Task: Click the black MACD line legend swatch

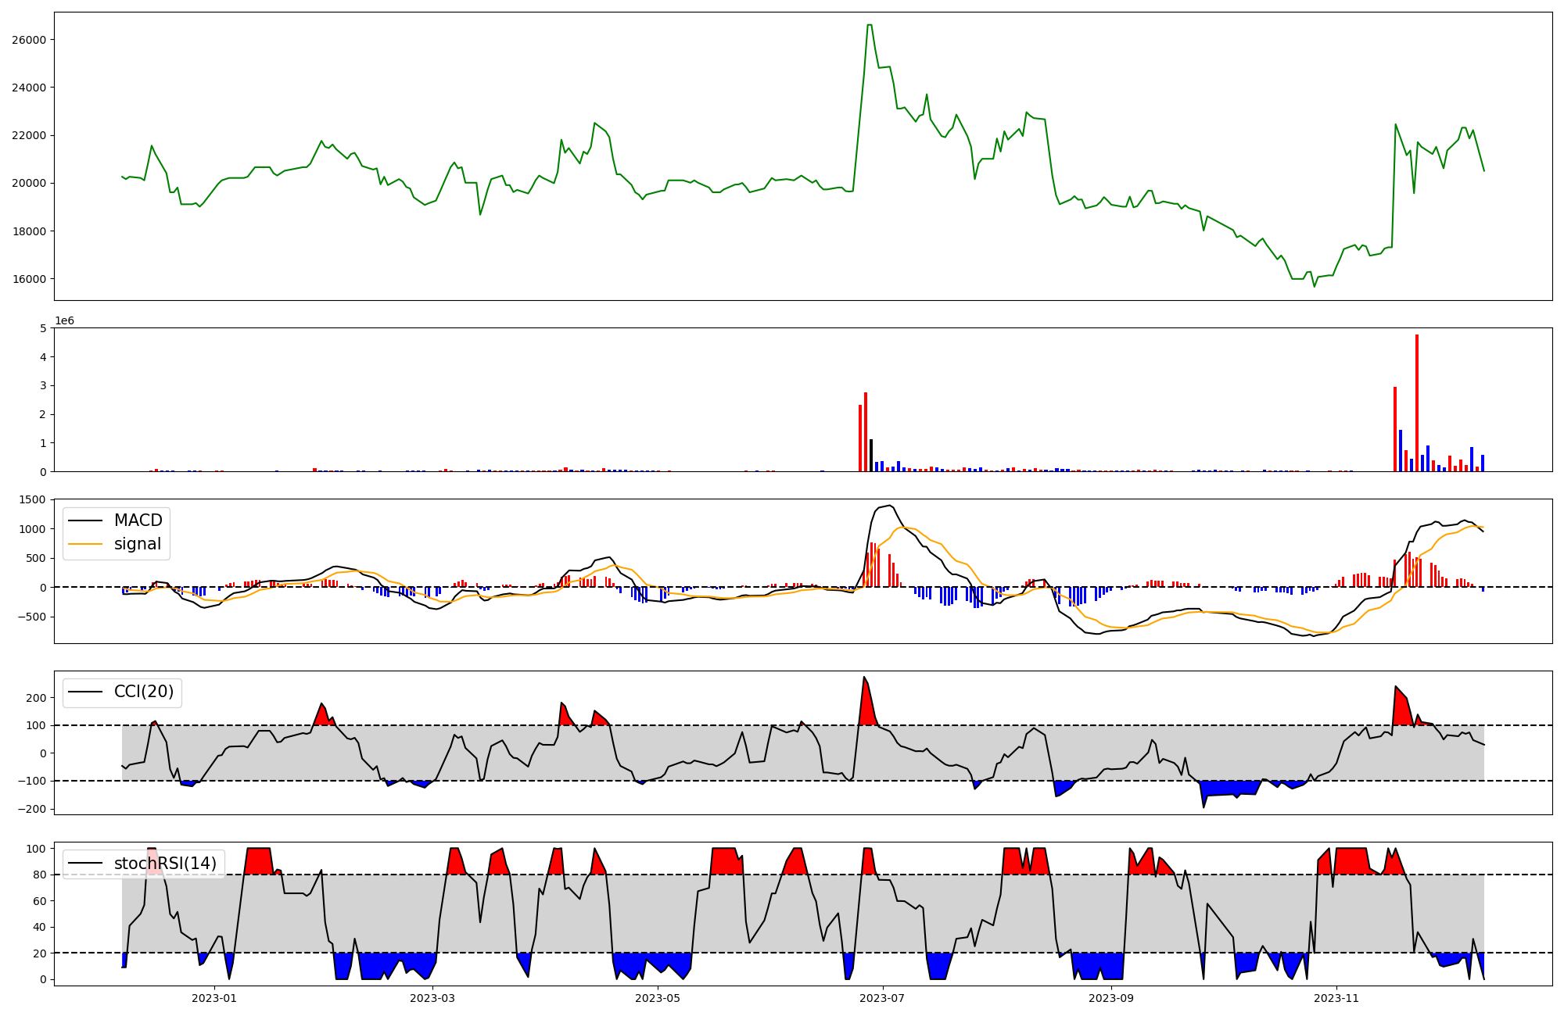Action: pyautogui.click(x=85, y=521)
